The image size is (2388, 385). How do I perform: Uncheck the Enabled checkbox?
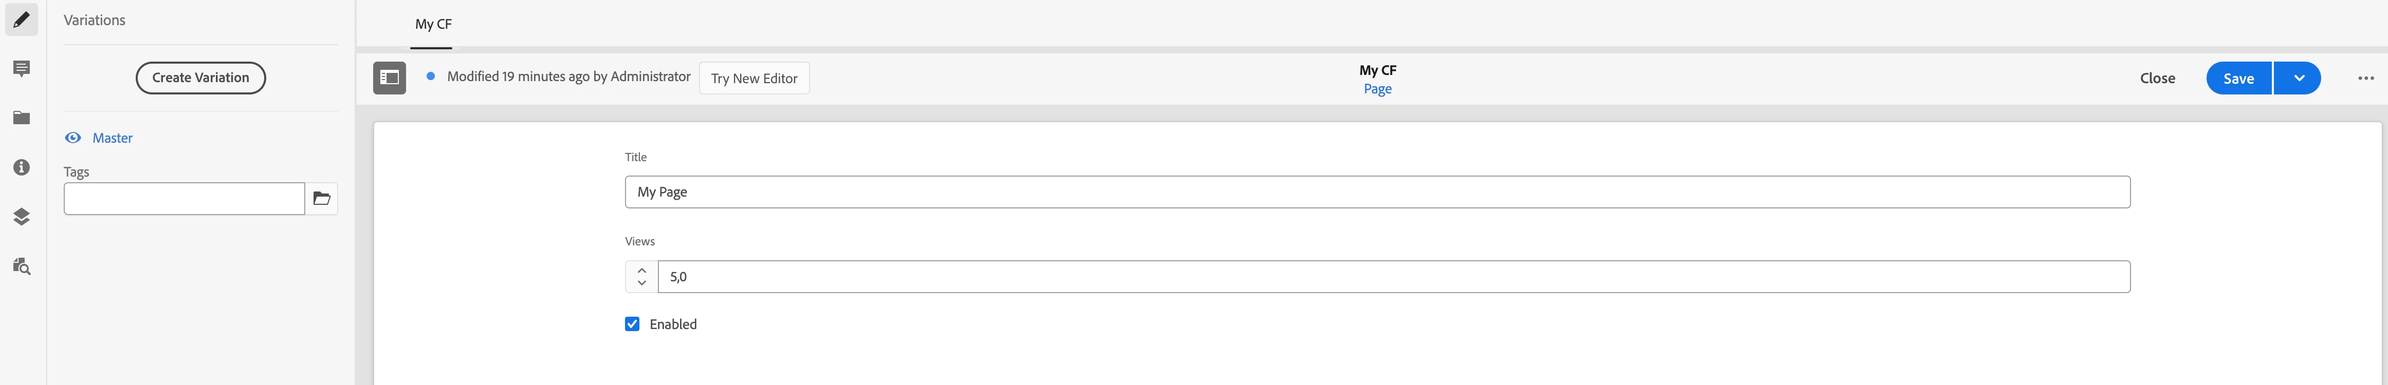click(x=632, y=324)
